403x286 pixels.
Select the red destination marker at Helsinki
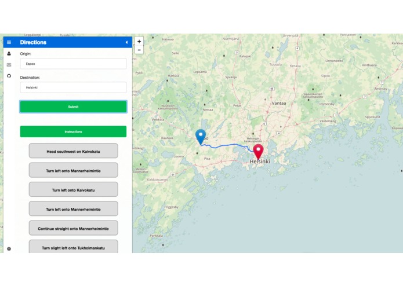(x=258, y=151)
